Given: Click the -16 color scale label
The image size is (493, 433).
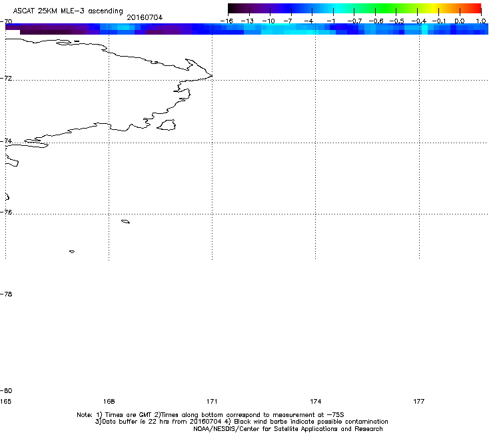Looking at the screenshot, I should [x=227, y=21].
